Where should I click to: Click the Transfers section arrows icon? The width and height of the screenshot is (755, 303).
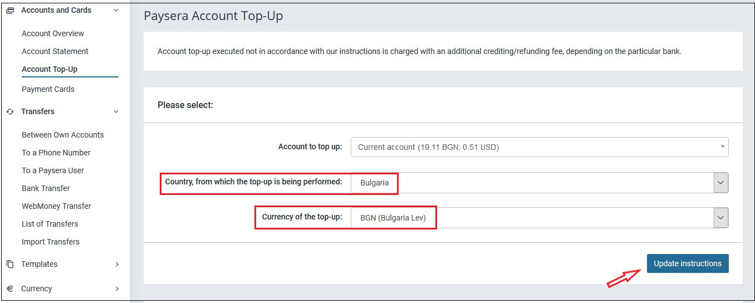click(x=10, y=111)
